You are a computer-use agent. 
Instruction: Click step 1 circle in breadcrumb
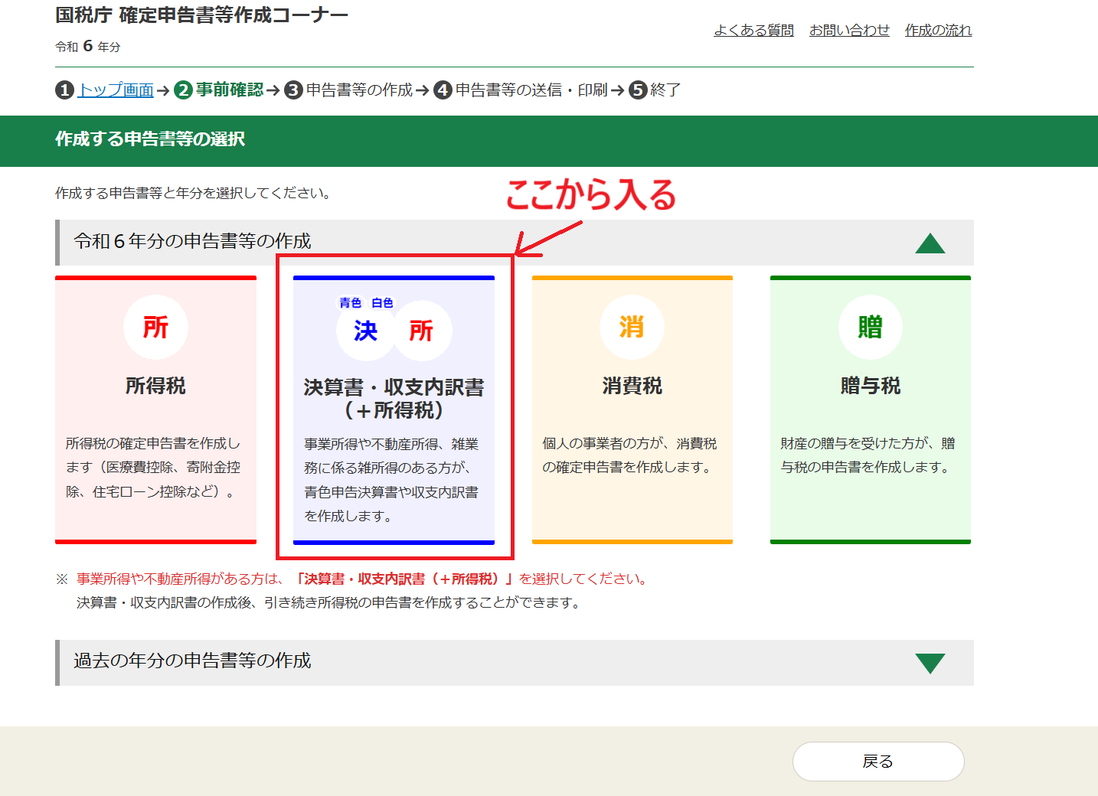click(x=64, y=90)
